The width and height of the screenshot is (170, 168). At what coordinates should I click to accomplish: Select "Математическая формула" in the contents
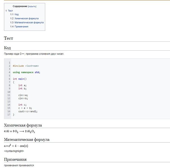point(29,22)
